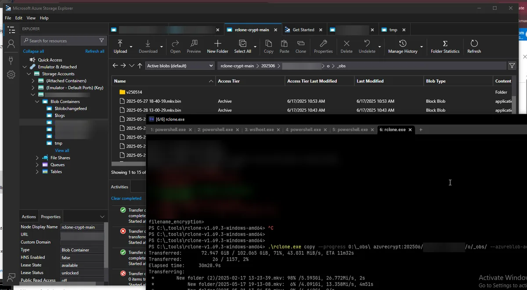527x290 pixels.
Task: Open Manage History in the toolbar
Action: (402, 46)
